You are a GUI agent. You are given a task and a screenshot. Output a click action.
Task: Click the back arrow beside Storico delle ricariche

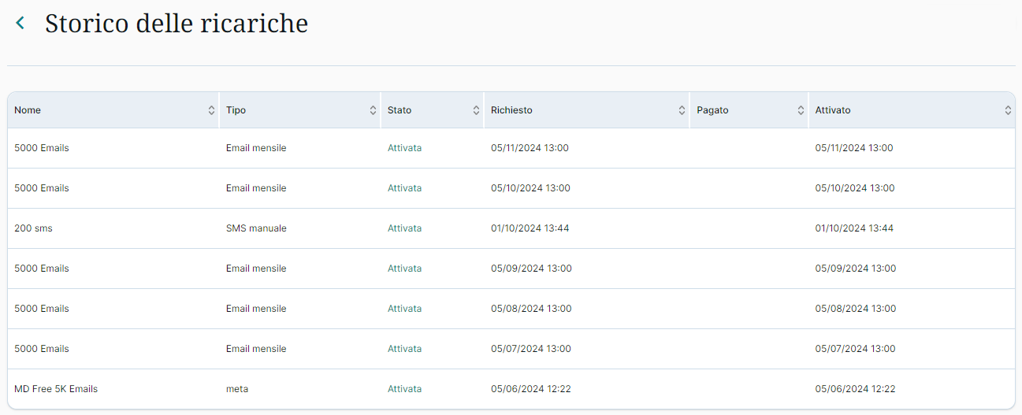pyautogui.click(x=20, y=24)
